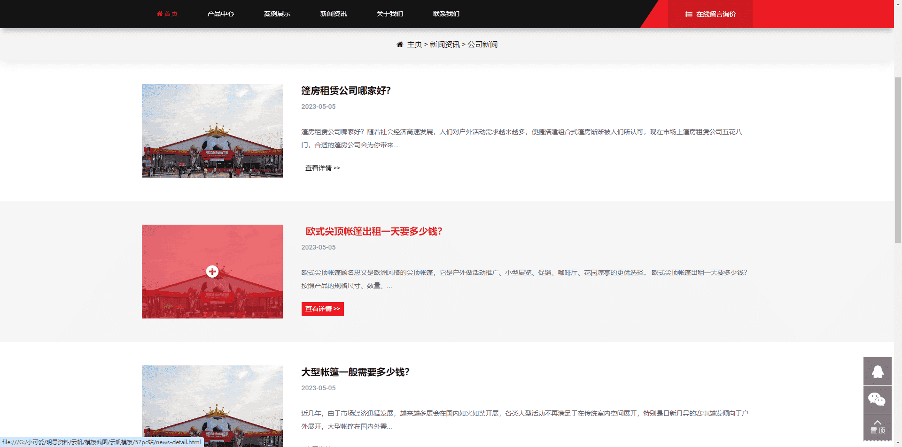Click the 在线留言询价 button
The width and height of the screenshot is (902, 447).
(710, 14)
